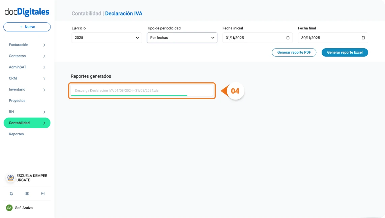385x218 pixels.
Task: Open the Fecha inicial calendar icon
Action: (288, 38)
